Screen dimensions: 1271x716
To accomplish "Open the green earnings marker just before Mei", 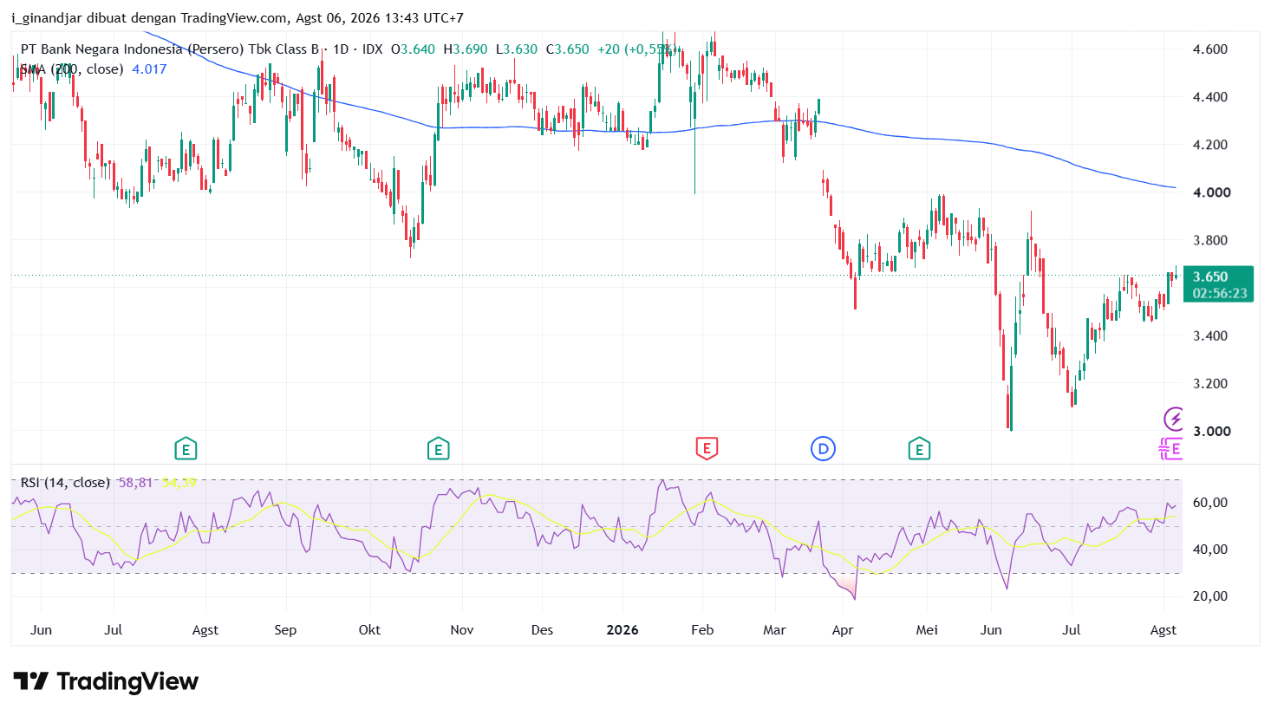I will tap(919, 449).
